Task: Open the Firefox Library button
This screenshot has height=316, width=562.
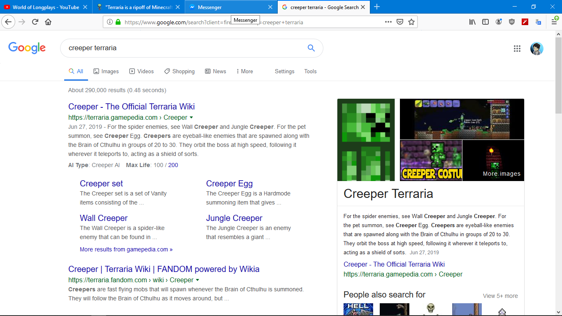Action: coord(472,22)
